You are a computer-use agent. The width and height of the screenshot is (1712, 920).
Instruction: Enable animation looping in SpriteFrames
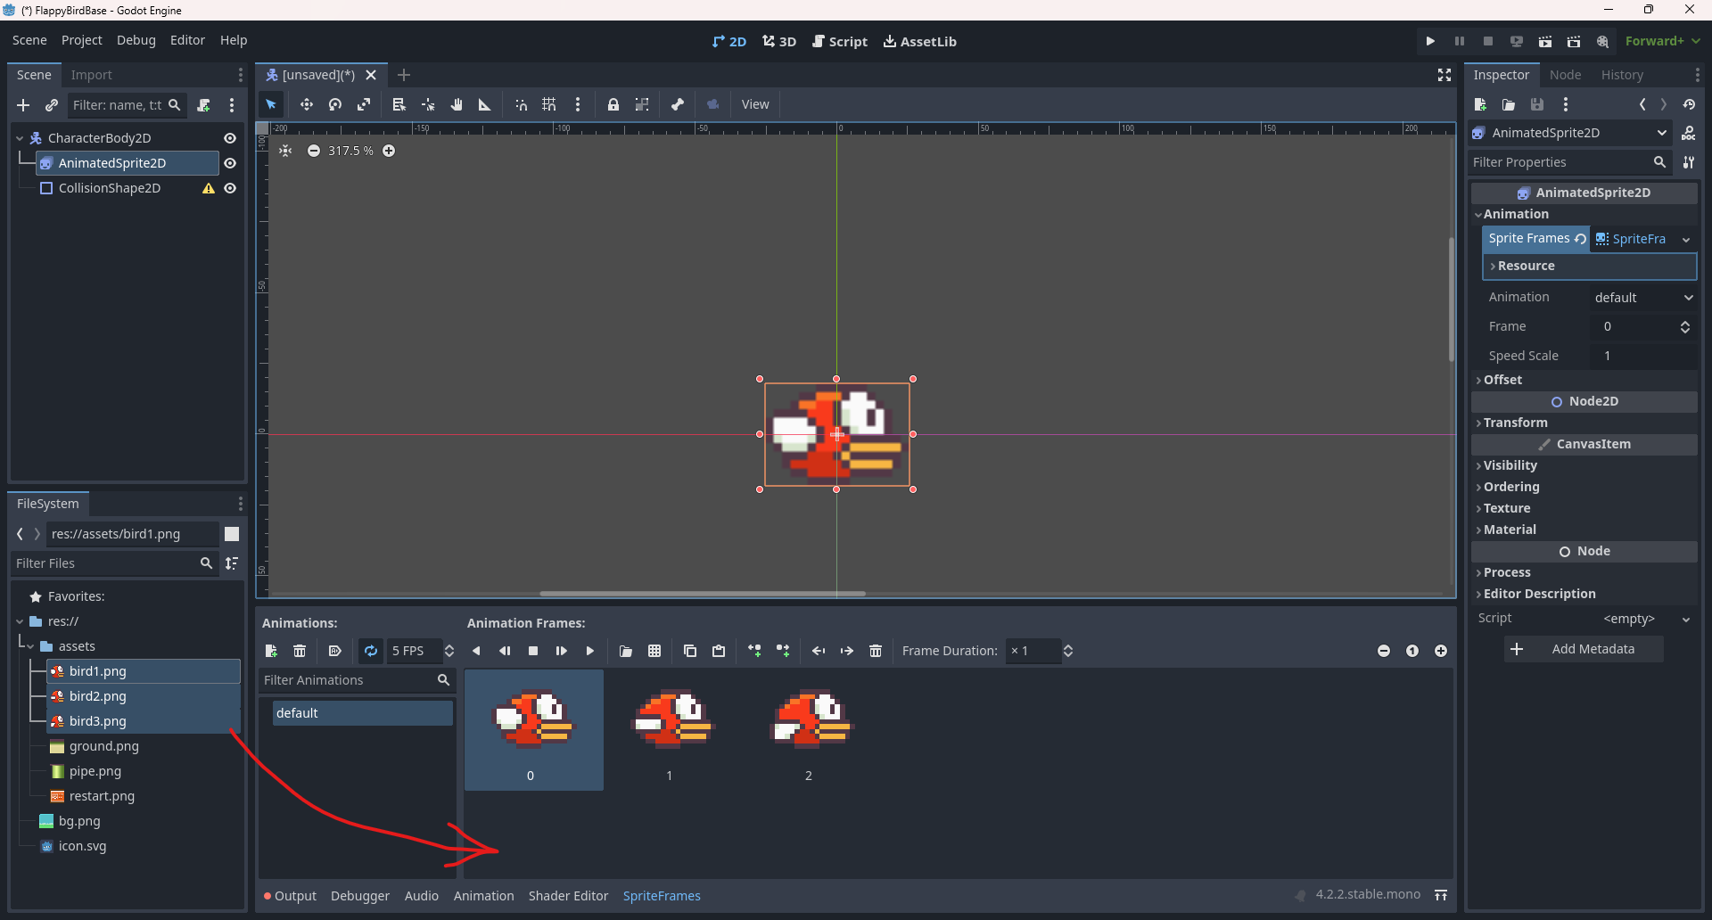pyautogui.click(x=370, y=651)
